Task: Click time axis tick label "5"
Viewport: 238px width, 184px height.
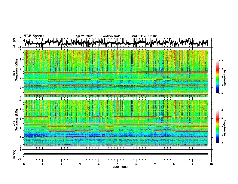Action: coord(117,164)
